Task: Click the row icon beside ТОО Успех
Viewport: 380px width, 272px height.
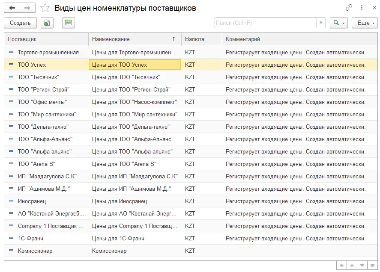Action: pyautogui.click(x=11, y=65)
